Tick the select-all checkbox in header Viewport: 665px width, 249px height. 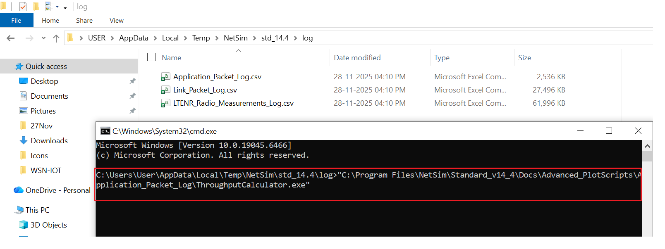pyautogui.click(x=151, y=57)
